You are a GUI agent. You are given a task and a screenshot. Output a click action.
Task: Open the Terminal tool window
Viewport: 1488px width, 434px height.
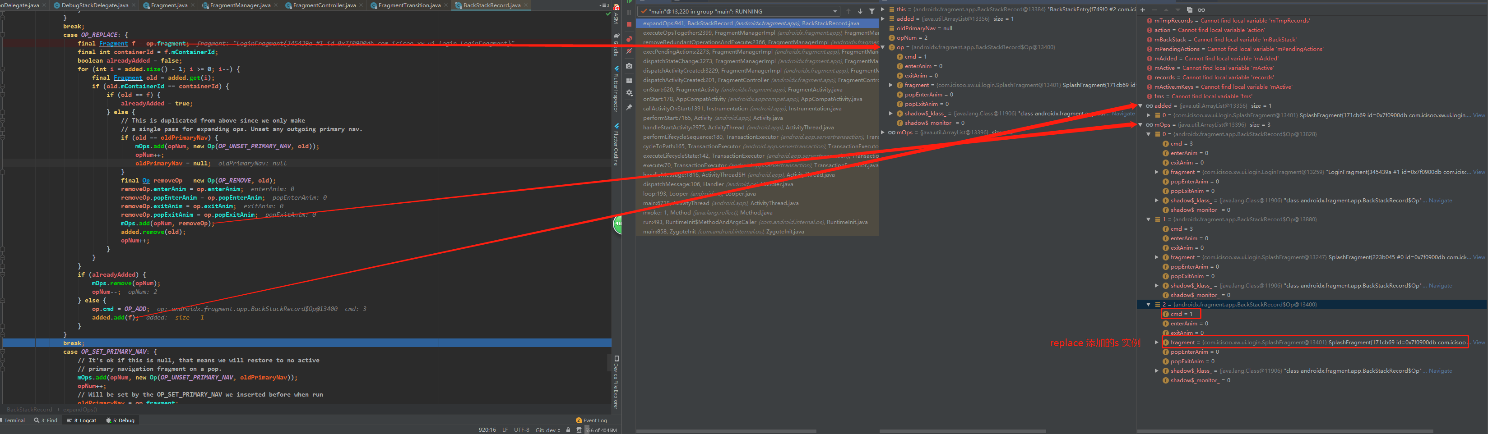13,420
